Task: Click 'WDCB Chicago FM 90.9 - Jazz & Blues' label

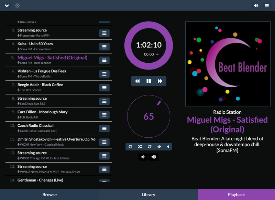Action: coord(45,158)
